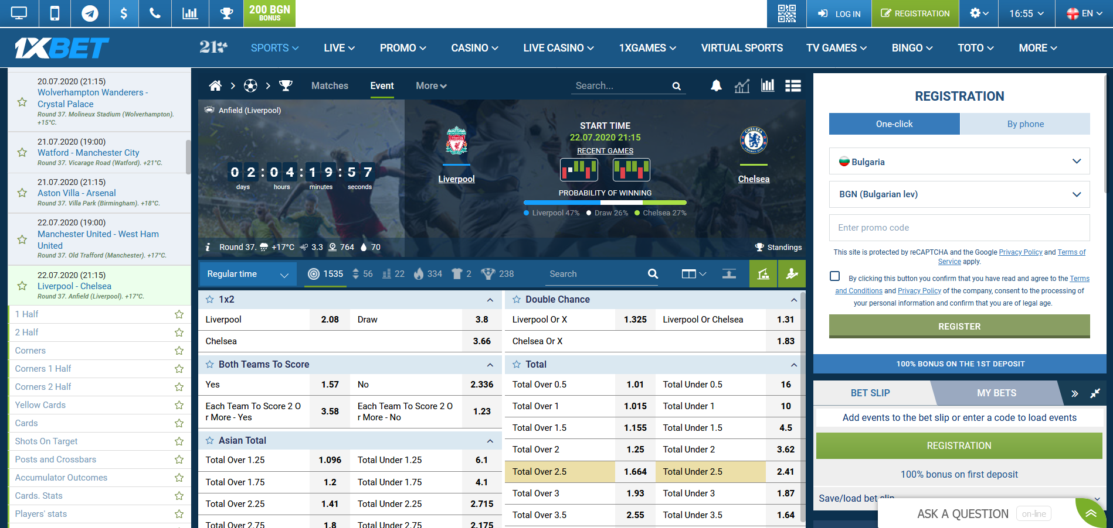The height and width of the screenshot is (528, 1113).
Task: Open the More tab dropdown
Action: tap(431, 86)
